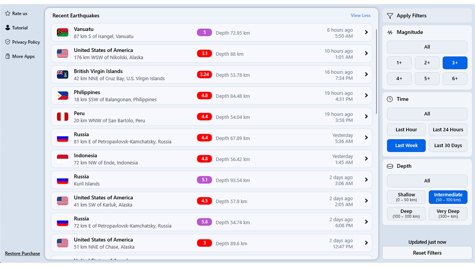This screenshot has height=267, width=475.
Task: Open the Kuril Islands earthquake chevron
Action: [366, 179]
